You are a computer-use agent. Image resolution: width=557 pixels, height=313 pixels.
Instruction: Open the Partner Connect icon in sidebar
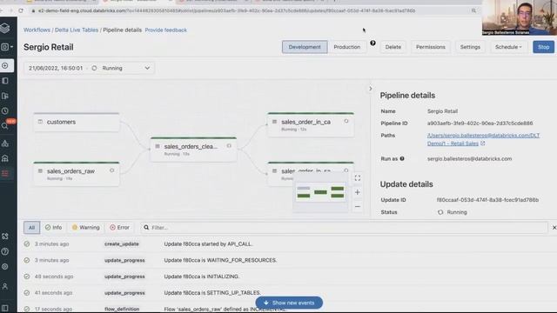pos(5,236)
